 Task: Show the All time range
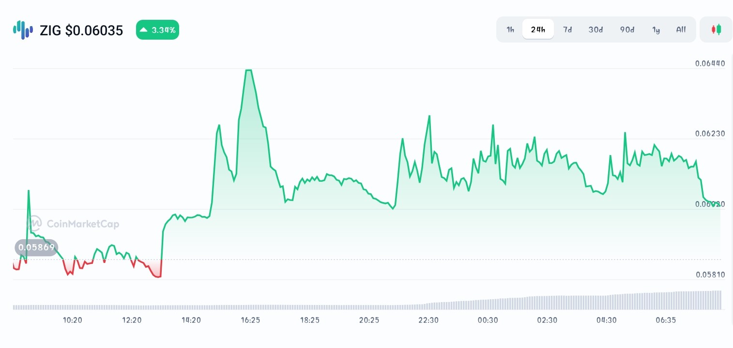(681, 29)
